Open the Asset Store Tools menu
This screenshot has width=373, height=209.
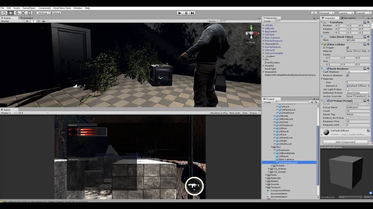[x=62, y=8]
